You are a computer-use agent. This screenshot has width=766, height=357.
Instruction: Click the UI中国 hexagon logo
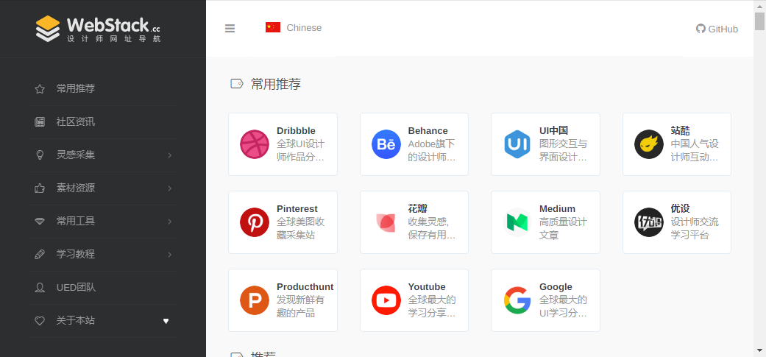click(517, 144)
